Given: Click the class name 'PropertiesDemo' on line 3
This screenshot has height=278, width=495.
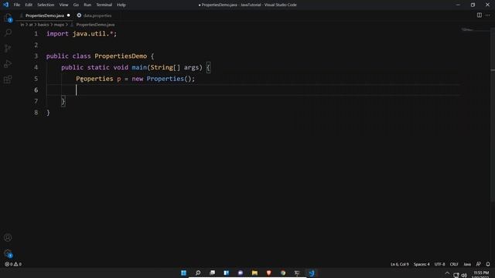Looking at the screenshot, I should coord(121,56).
